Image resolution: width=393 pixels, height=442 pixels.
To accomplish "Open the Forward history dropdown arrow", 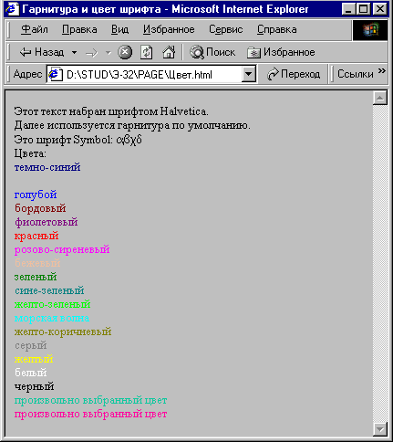I will [109, 53].
